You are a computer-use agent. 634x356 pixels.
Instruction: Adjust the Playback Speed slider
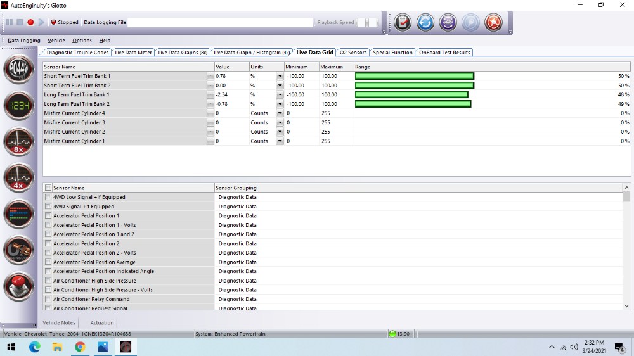(x=367, y=22)
